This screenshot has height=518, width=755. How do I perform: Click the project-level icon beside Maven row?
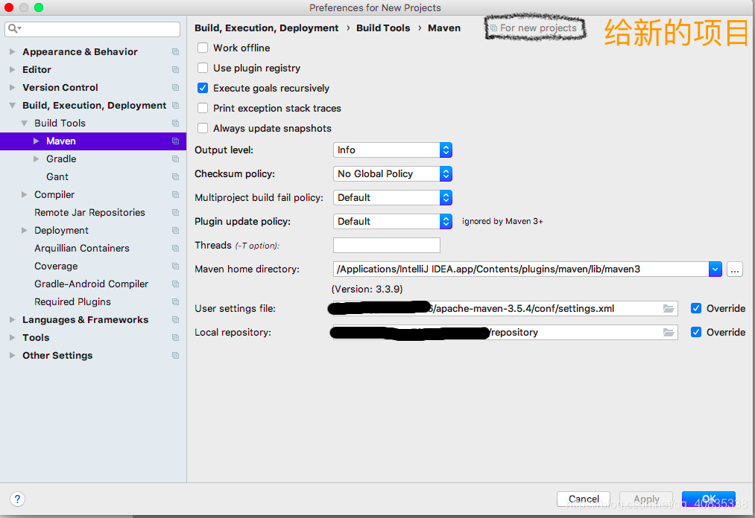[x=175, y=141]
